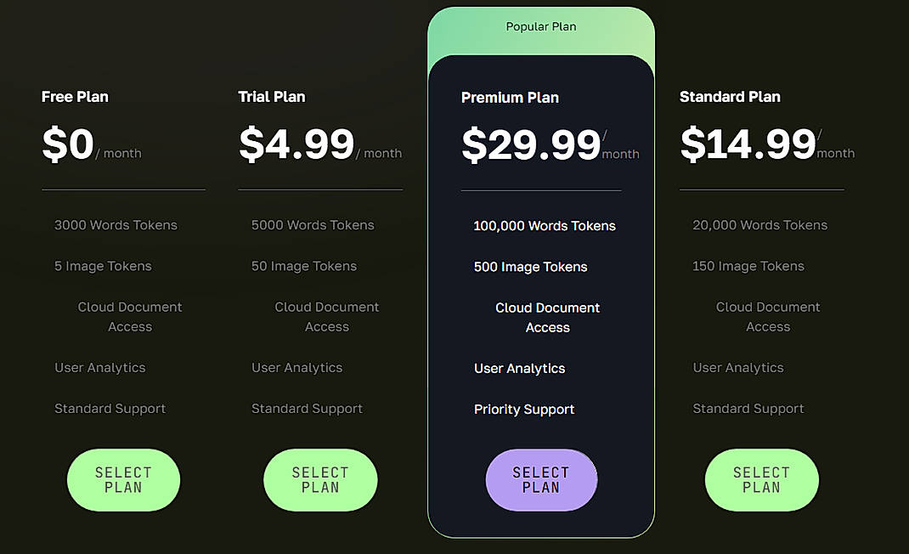Open the Free Plan heading
The width and height of the screenshot is (909, 554).
[75, 97]
